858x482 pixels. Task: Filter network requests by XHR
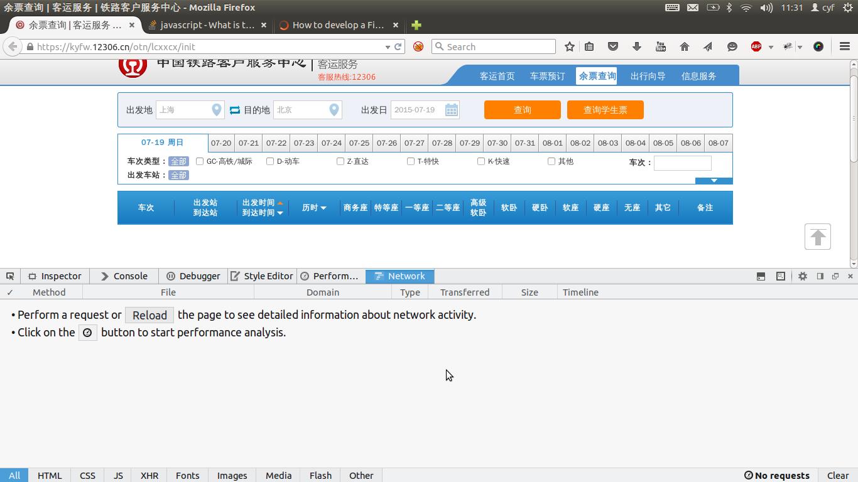[x=149, y=475]
